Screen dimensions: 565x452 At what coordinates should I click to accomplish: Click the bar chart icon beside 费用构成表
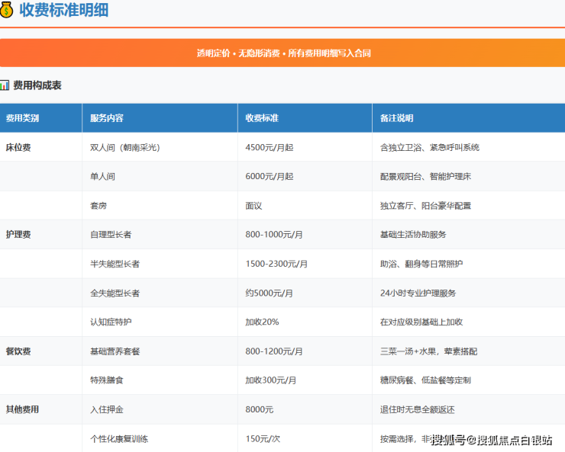5,85
